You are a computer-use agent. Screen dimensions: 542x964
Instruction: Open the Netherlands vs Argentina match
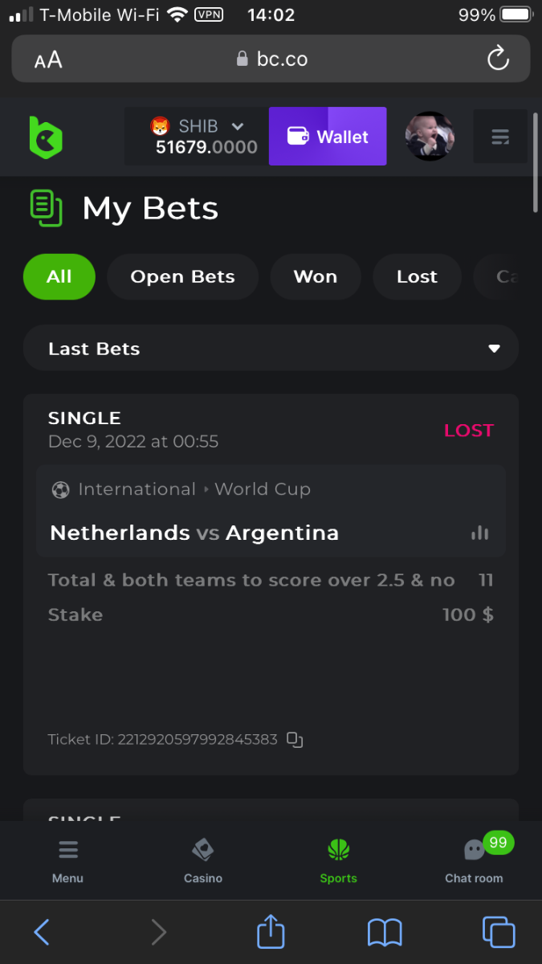tap(194, 533)
